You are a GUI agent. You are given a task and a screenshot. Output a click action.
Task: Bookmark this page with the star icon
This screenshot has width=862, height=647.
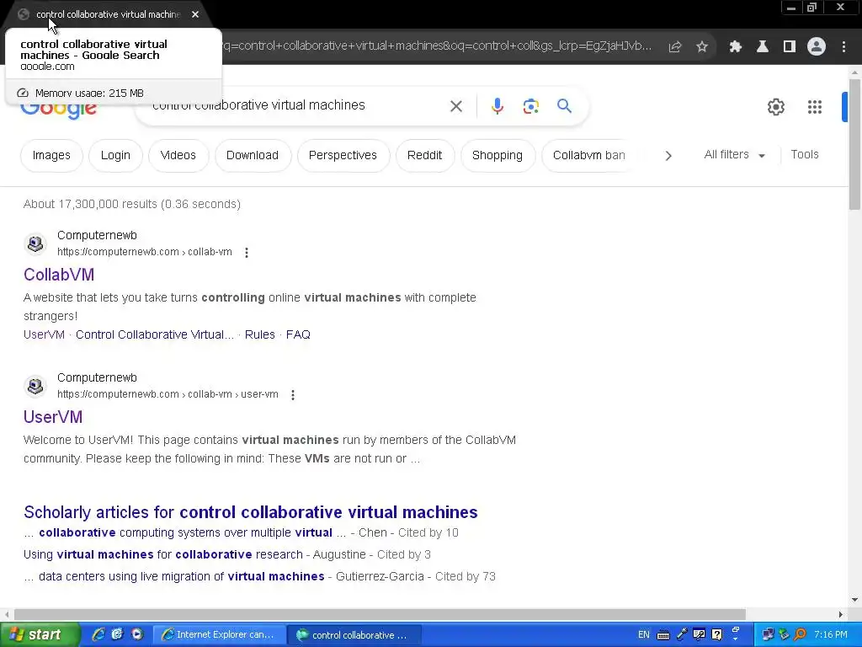[x=702, y=47]
